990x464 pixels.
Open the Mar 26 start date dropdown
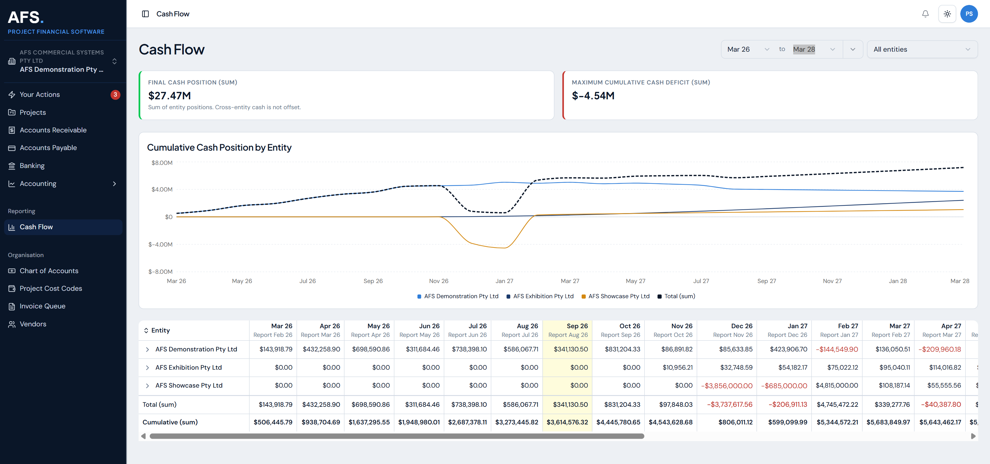pos(748,49)
